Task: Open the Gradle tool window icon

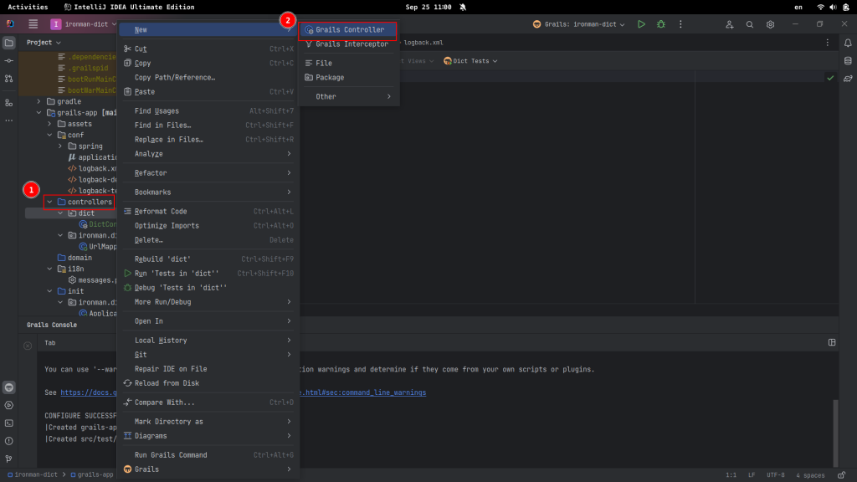Action: coord(848,79)
